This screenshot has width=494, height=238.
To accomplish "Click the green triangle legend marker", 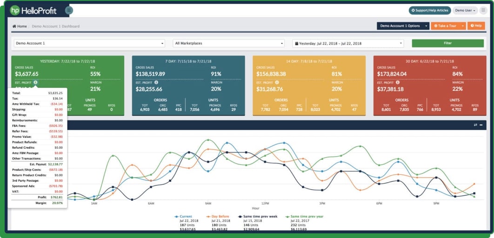I will tap(287, 217).
